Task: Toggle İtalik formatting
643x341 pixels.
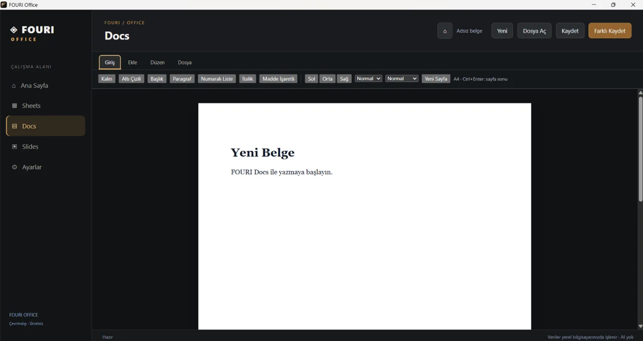Action: 248,79
